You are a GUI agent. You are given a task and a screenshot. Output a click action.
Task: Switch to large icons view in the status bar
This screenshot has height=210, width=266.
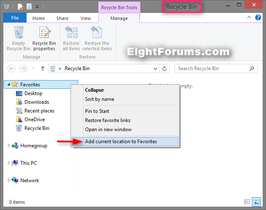tap(256, 202)
